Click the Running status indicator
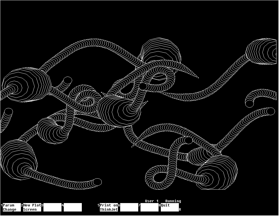The image size is (279, 216). click(x=173, y=201)
